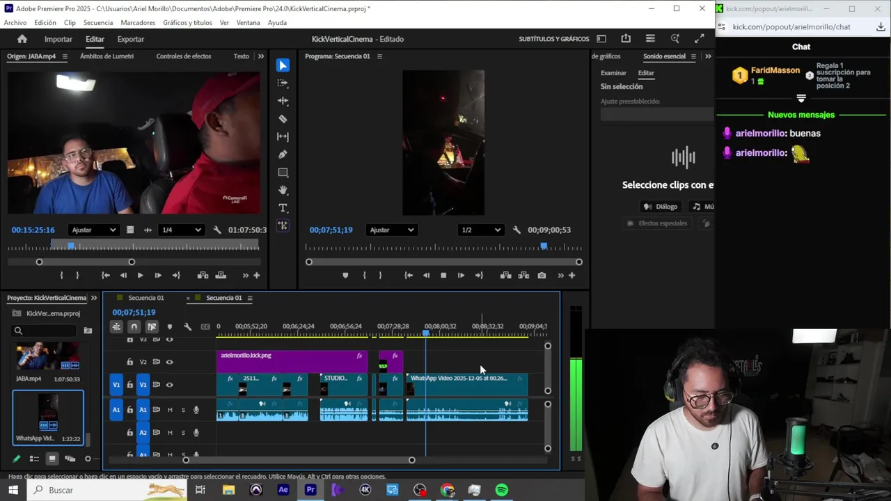Open Quick Export share icon
Screen dimensions: 891x501
(x=626, y=39)
